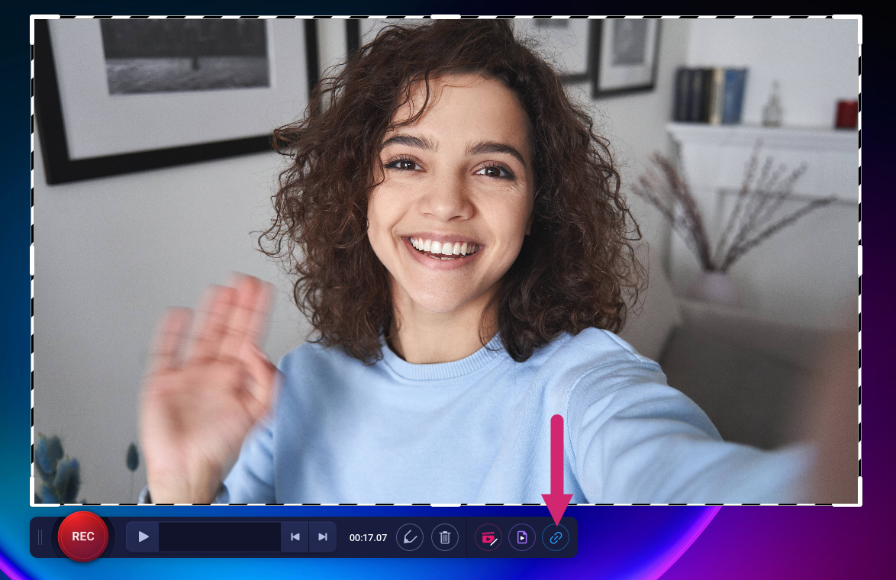
Task: Click top-left corner handle of capture frame
Action: pyautogui.click(x=32, y=18)
